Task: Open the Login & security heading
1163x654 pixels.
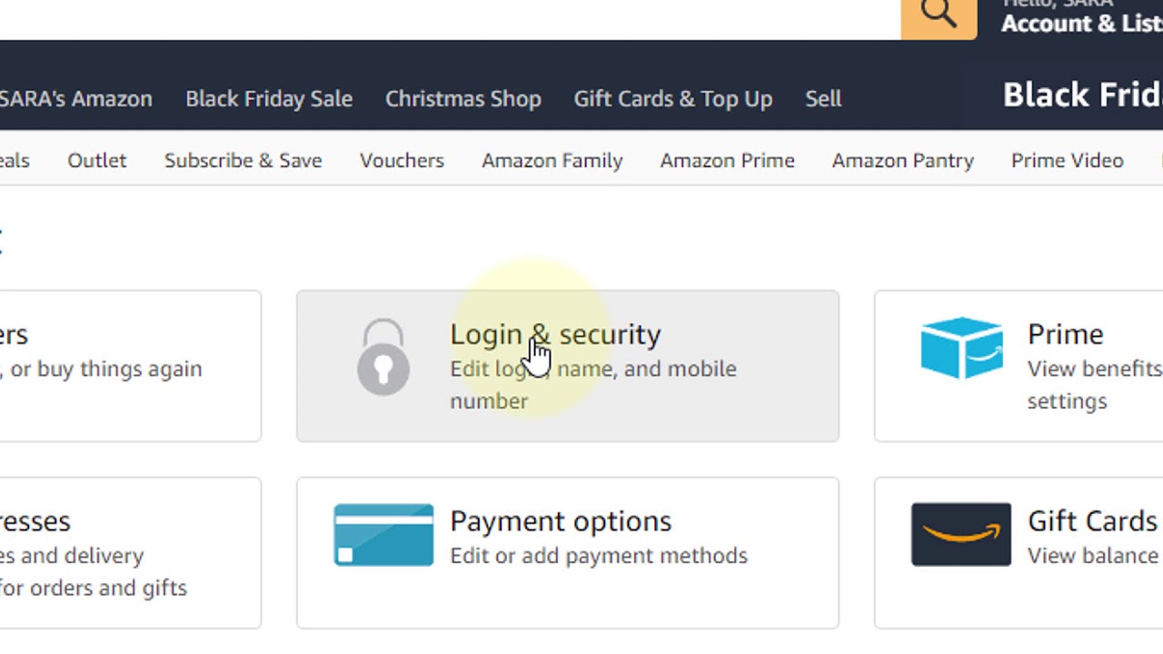Action: (x=555, y=334)
